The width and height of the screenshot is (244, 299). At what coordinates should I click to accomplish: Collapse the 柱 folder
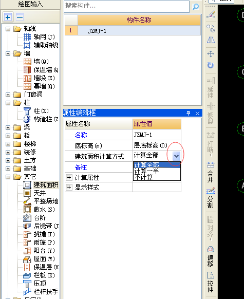(8, 103)
